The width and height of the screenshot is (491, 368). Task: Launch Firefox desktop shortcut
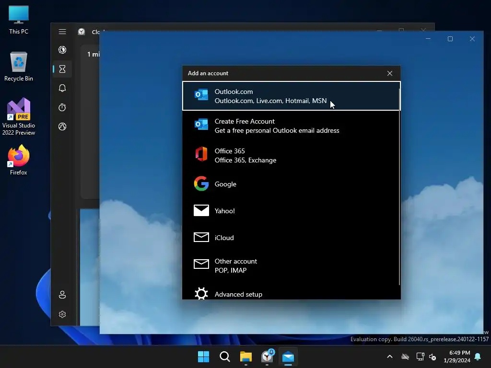point(19,160)
